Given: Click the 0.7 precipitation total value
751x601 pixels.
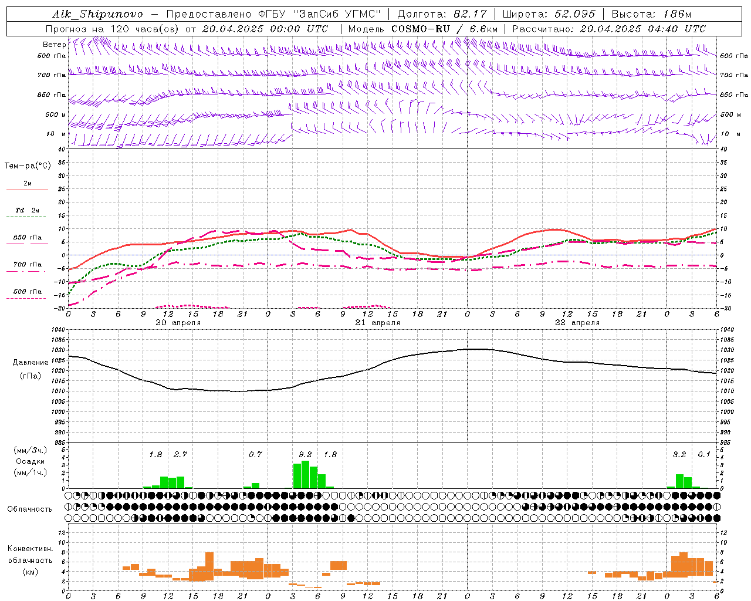Looking at the screenshot, I should point(255,454).
